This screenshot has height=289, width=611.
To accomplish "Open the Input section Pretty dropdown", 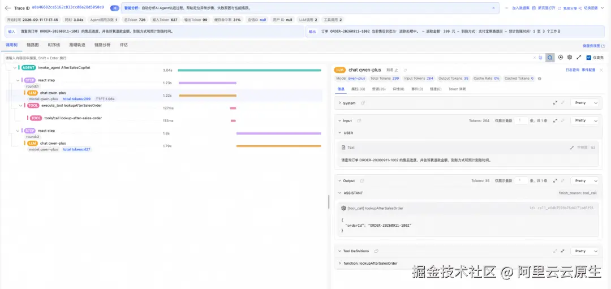I will (584, 120).
